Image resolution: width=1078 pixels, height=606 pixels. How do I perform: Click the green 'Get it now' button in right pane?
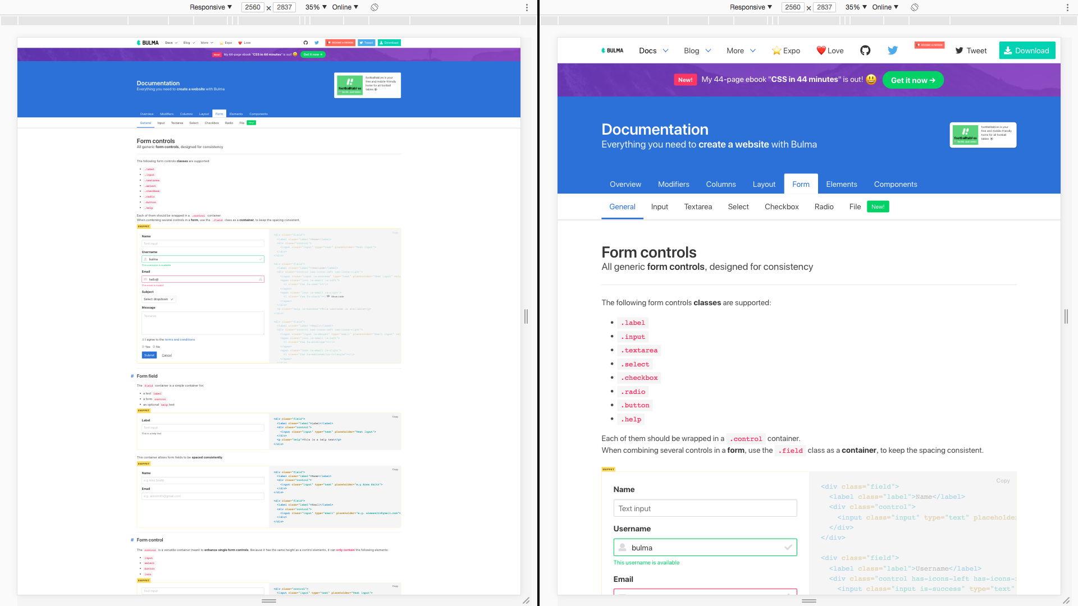coord(912,80)
